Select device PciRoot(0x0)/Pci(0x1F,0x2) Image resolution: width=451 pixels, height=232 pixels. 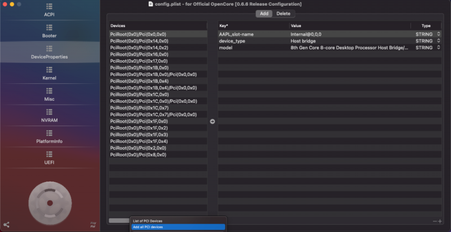point(158,128)
